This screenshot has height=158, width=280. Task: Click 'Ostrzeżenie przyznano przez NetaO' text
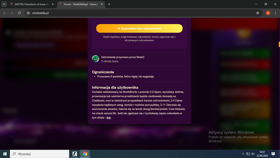pos(123,57)
